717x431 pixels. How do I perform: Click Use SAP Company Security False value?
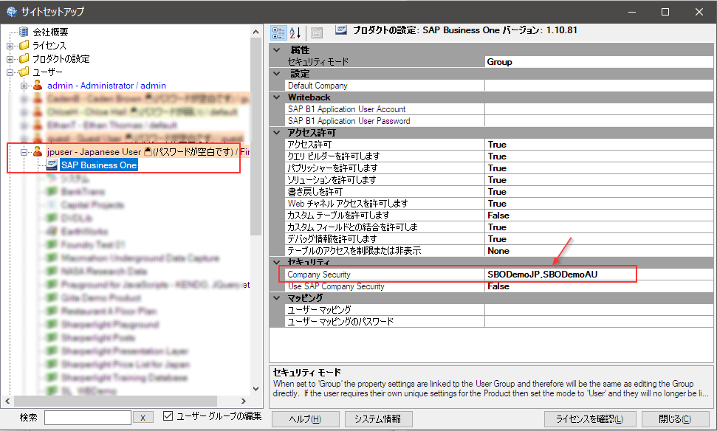click(x=599, y=286)
